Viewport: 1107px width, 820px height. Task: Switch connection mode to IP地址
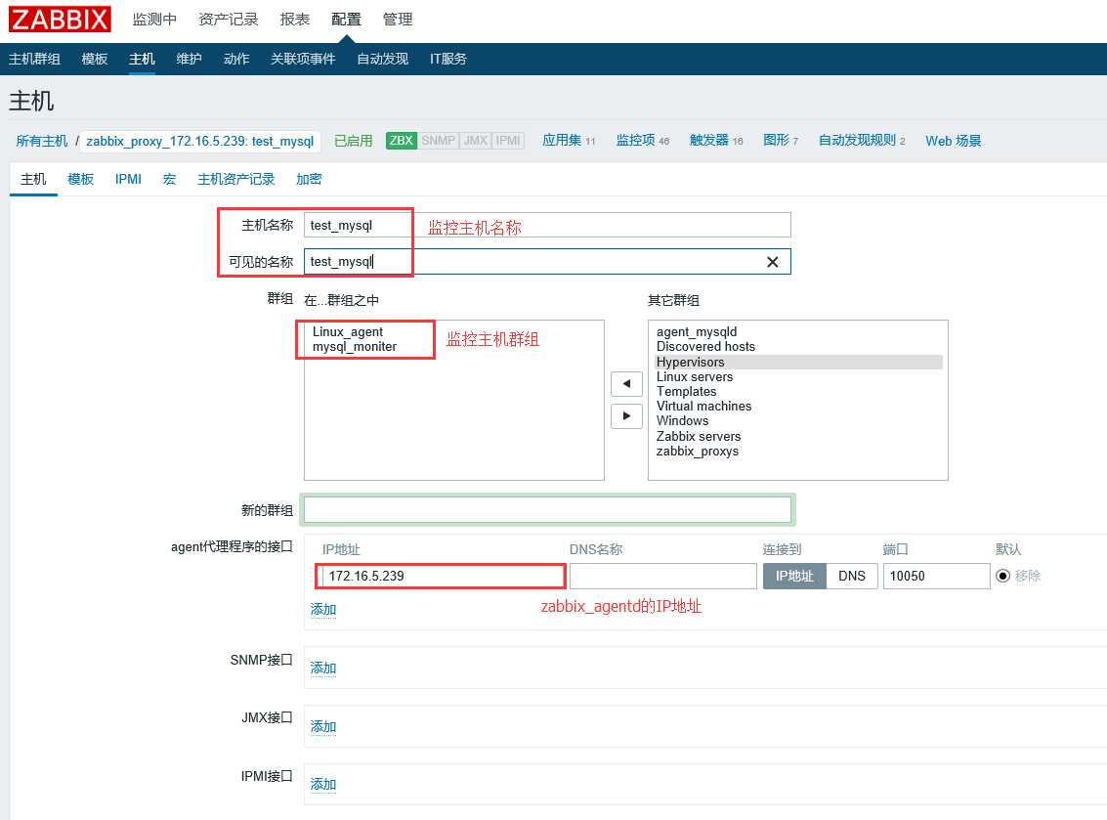(x=794, y=576)
